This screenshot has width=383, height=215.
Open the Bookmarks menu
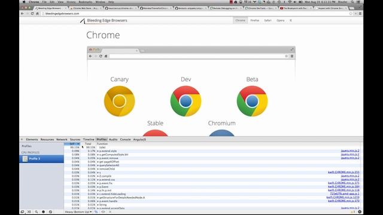pyautogui.click(x=86, y=2)
